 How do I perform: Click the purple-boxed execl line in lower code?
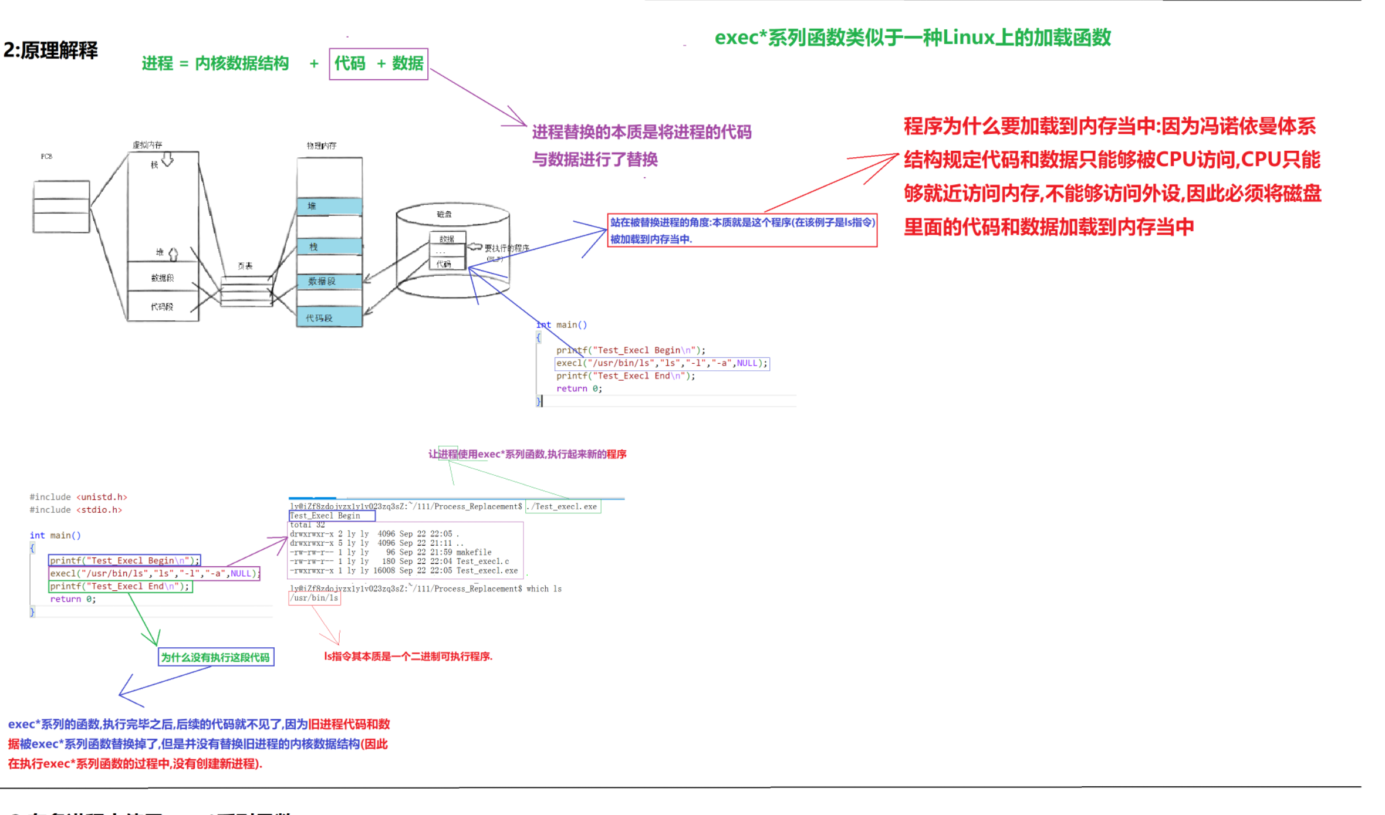click(x=154, y=573)
